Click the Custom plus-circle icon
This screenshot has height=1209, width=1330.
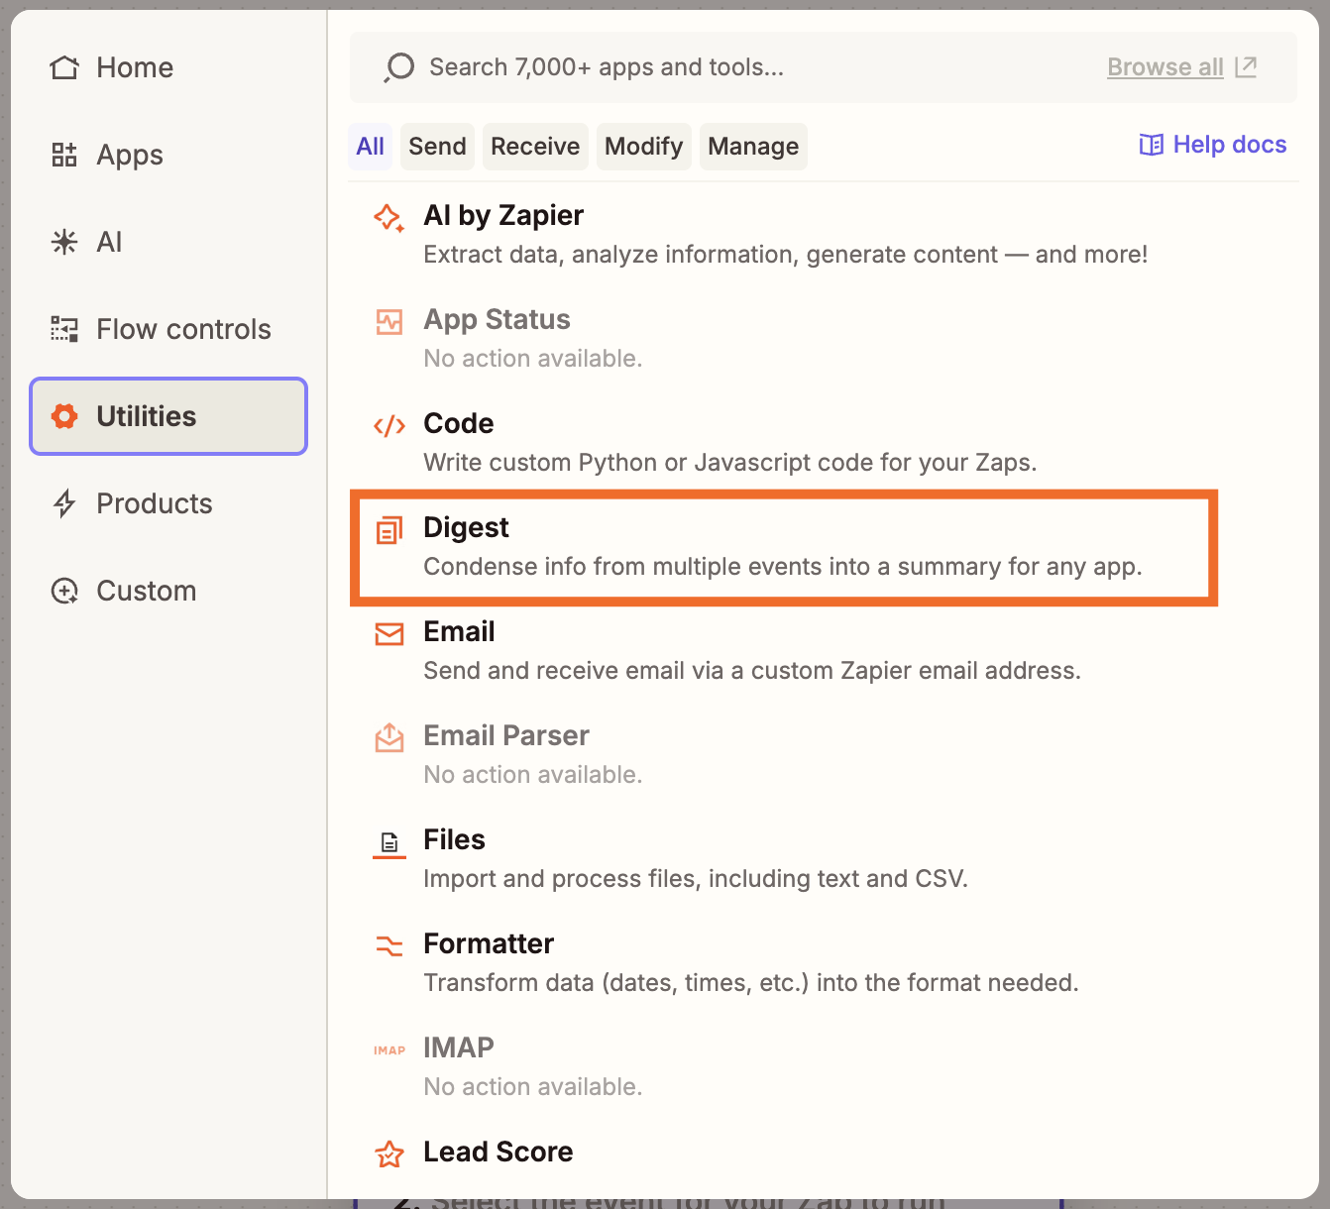[x=64, y=591]
